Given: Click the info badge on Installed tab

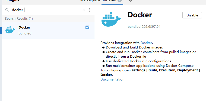Looking at the screenshot, I should click(x=120, y=1).
